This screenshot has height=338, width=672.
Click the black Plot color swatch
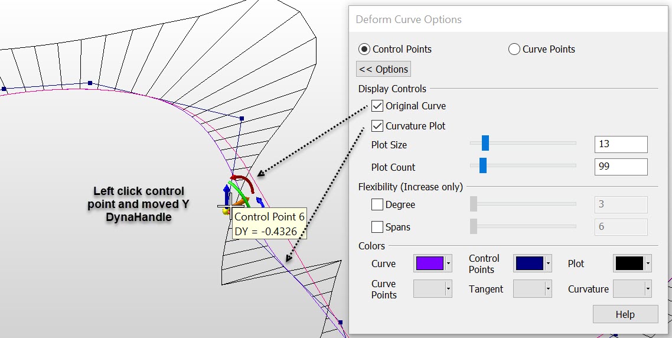[x=629, y=264]
